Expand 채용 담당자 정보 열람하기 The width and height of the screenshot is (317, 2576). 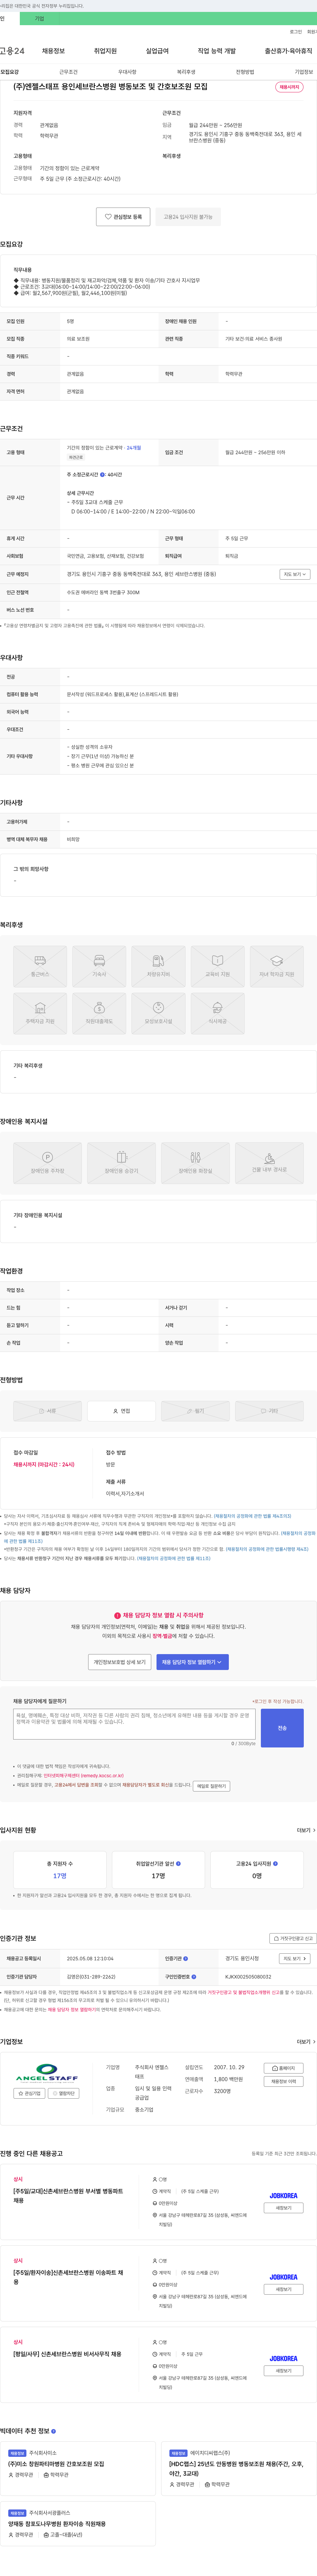point(193,1662)
